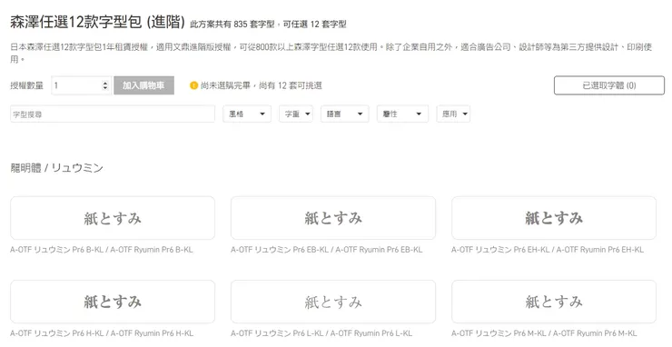Click into the 字型搜尋 search box
The height and width of the screenshot is (347, 672).
113,114
